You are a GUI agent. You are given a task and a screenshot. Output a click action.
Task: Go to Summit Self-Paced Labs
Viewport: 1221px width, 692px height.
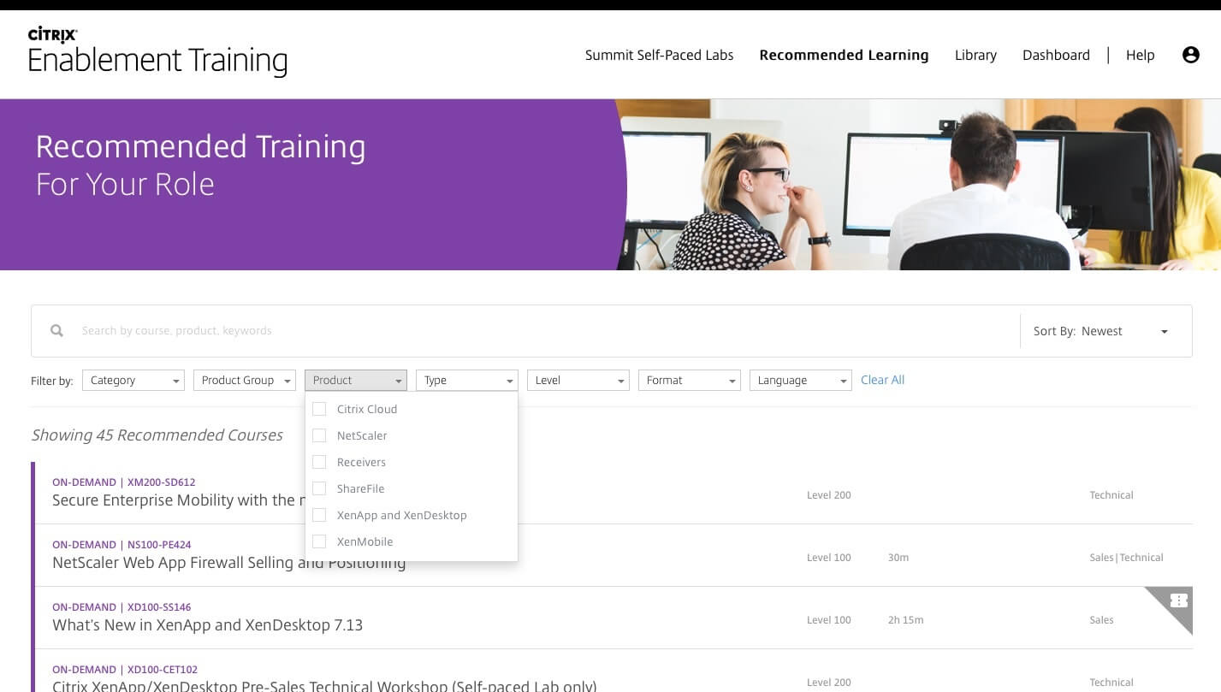[660, 55]
